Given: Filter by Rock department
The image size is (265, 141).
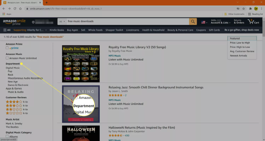Looking at the screenshot, I should pyautogui.click(x=11, y=75).
